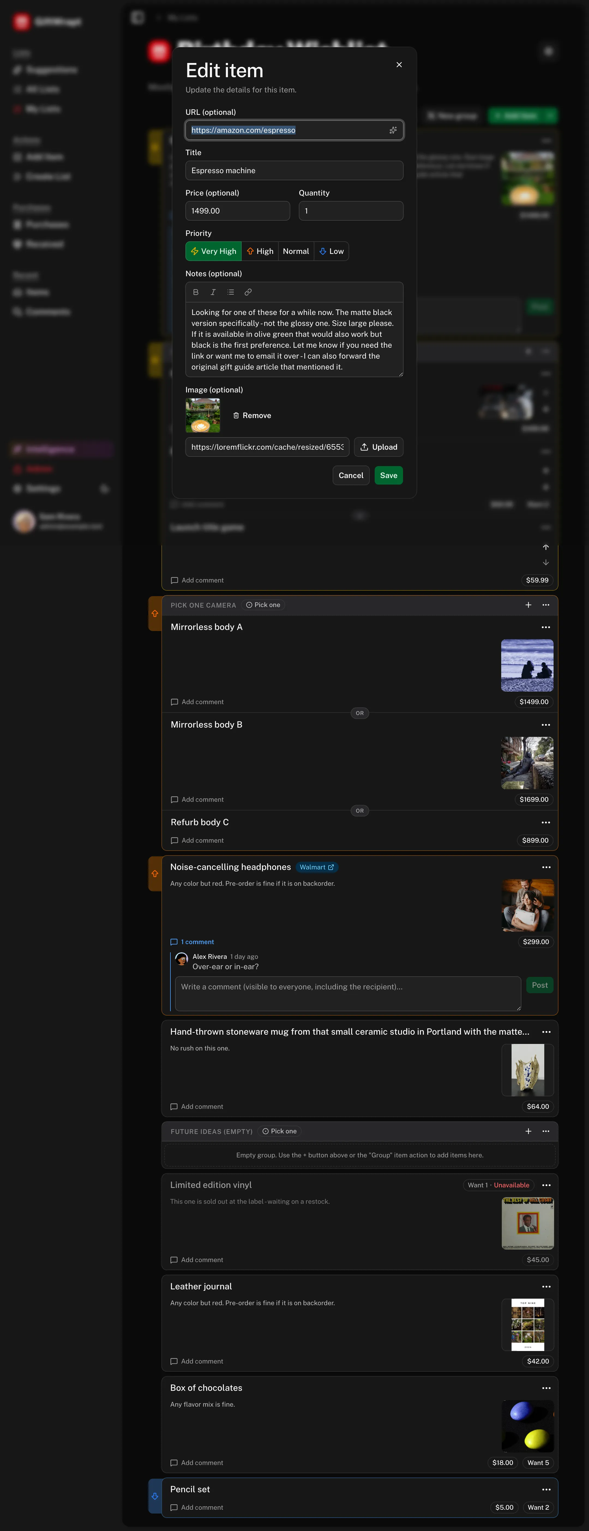
Task: Add comment on stoneware mug item
Action: (x=197, y=1107)
